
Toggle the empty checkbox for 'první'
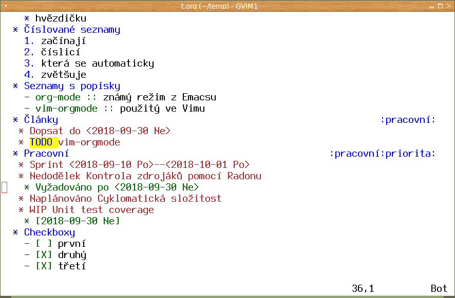[44, 244]
